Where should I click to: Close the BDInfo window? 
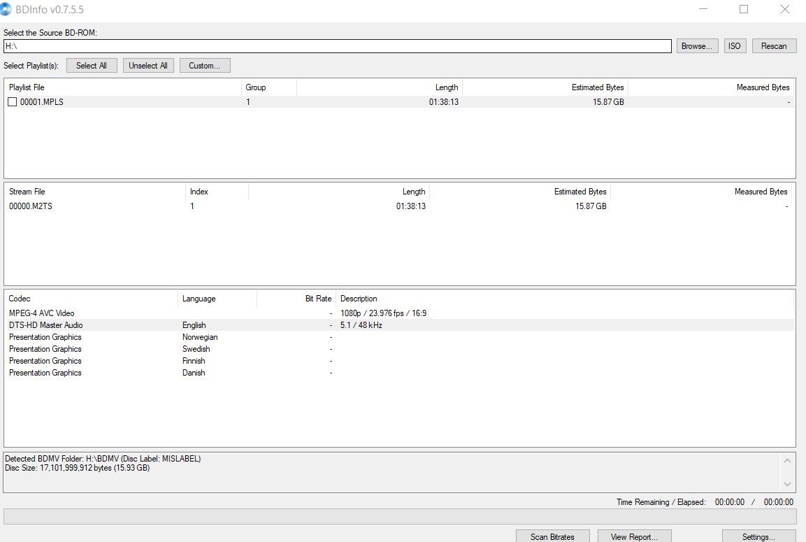(785, 9)
